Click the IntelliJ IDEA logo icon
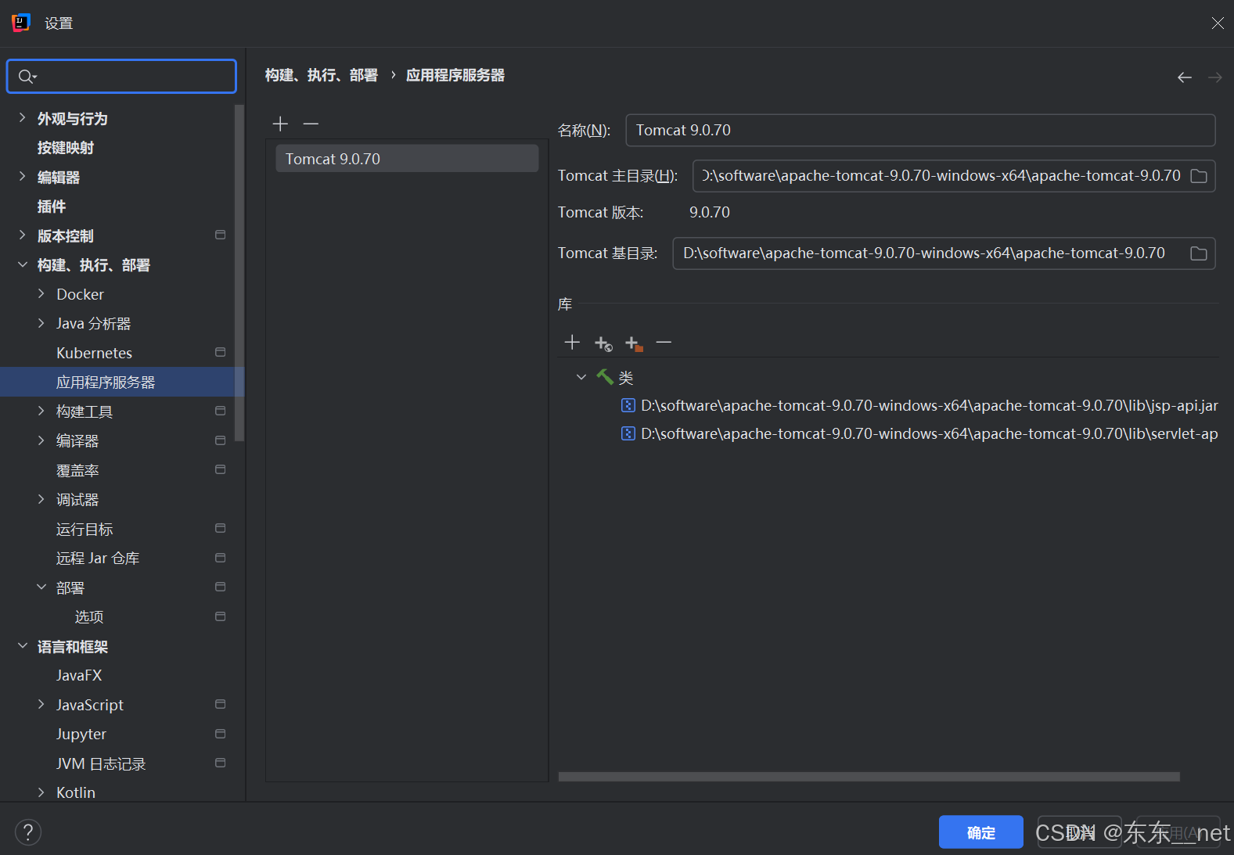 pyautogui.click(x=21, y=23)
